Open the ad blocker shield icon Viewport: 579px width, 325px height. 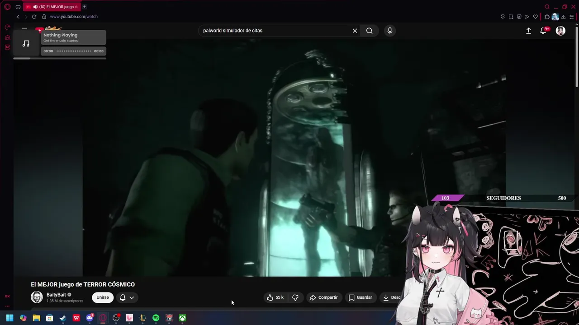(x=519, y=17)
